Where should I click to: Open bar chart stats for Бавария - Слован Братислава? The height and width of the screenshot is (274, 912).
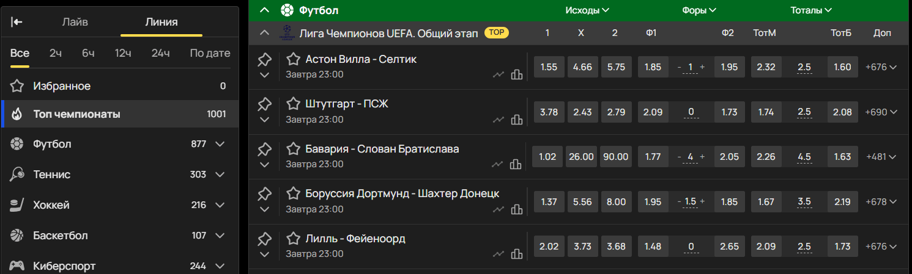click(517, 164)
